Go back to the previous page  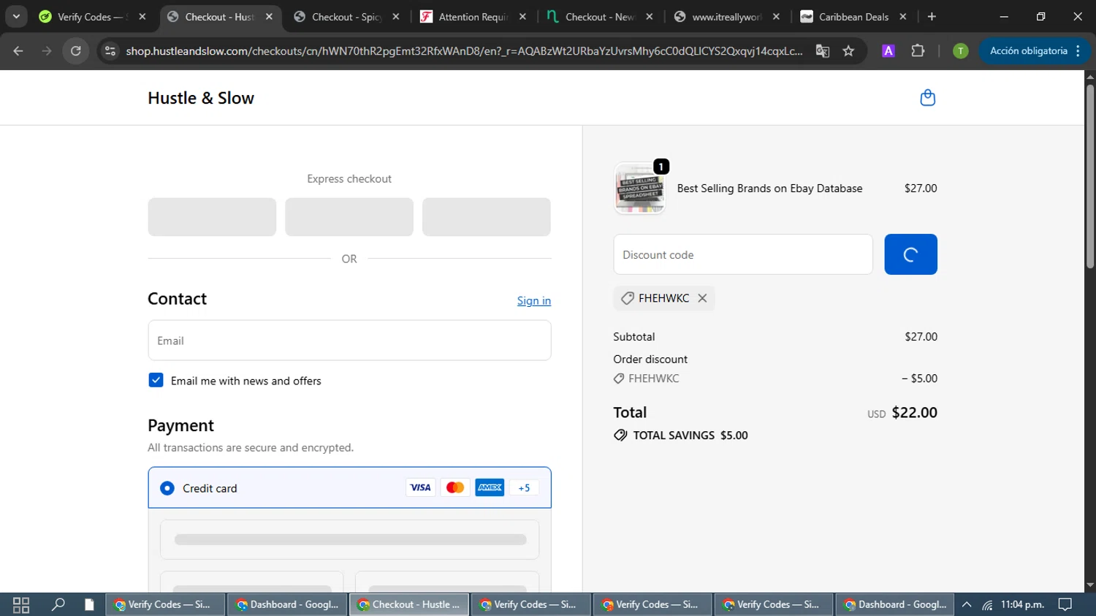click(x=18, y=50)
